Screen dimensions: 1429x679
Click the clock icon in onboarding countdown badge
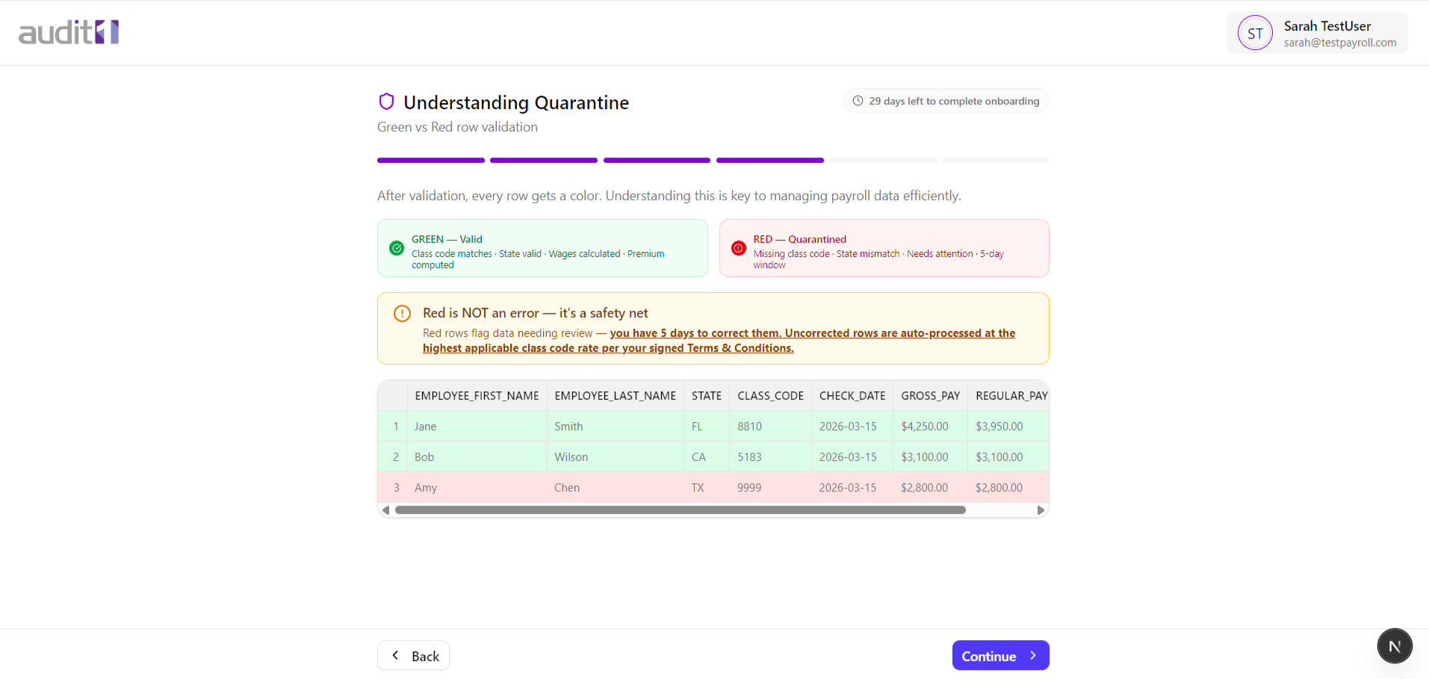(x=857, y=100)
